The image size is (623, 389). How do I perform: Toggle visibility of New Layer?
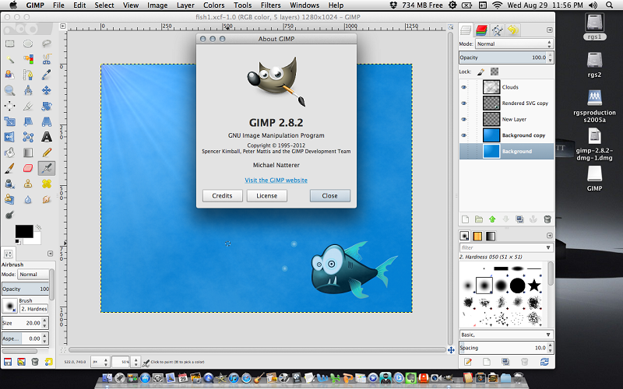pos(463,119)
